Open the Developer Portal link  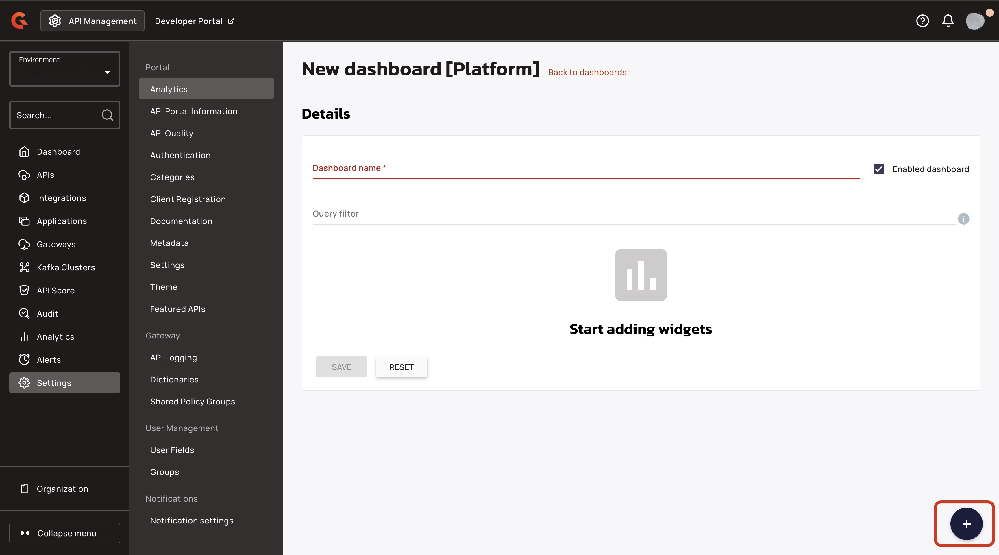[194, 21]
